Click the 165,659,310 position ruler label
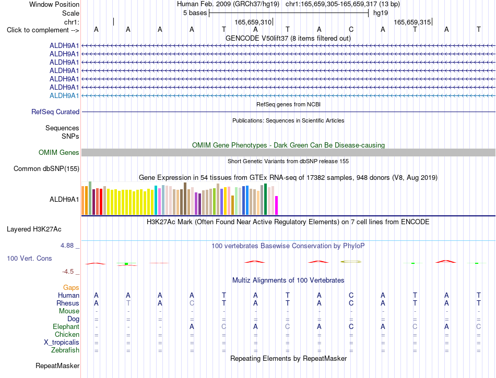 click(253, 22)
